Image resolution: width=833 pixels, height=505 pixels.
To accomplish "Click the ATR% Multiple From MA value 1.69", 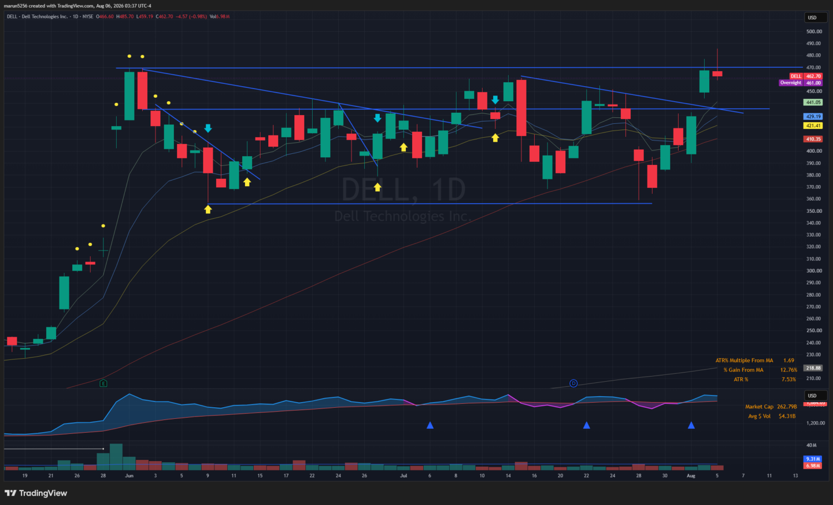I will coord(789,361).
